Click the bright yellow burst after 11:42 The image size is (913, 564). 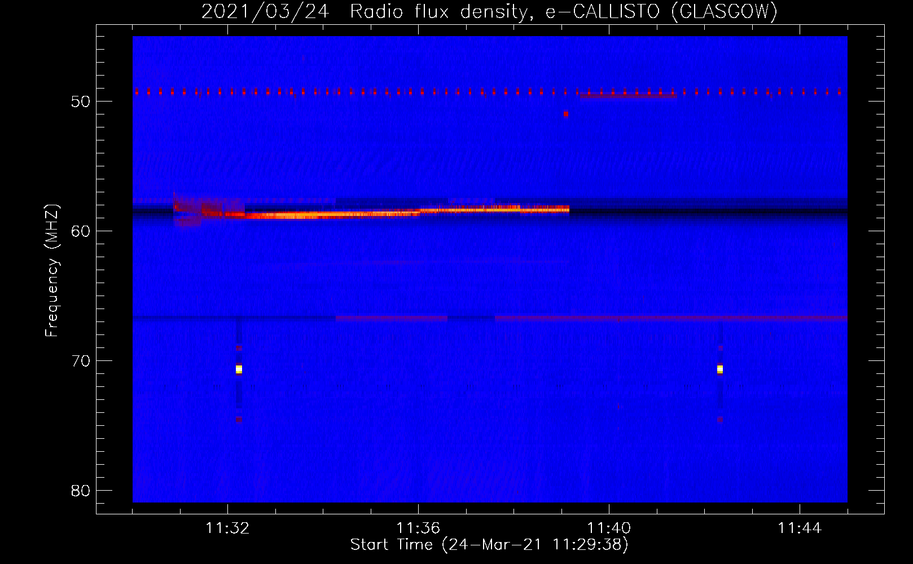[x=720, y=369]
